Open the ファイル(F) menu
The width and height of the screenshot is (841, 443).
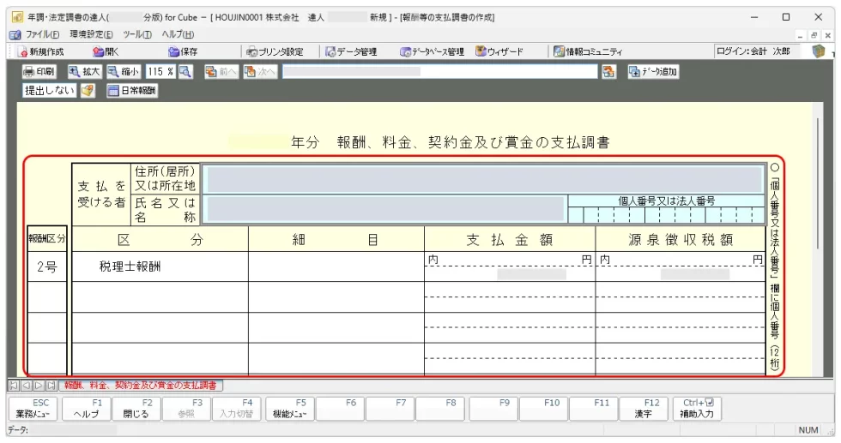pyautogui.click(x=36, y=34)
